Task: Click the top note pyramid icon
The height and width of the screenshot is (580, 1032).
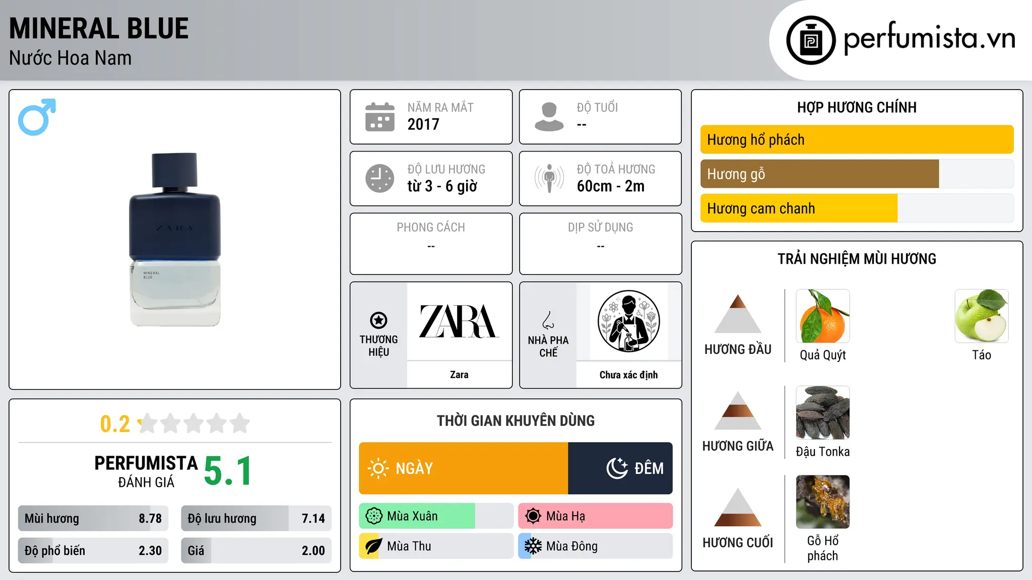Action: (738, 314)
